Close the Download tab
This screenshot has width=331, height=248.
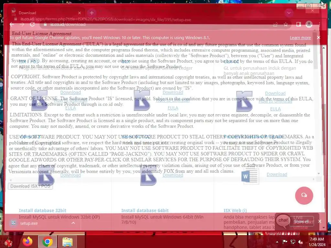(x=80, y=13)
